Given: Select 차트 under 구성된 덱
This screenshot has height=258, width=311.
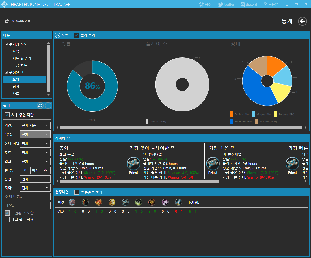Looking at the screenshot, I should pyautogui.click(x=16, y=93).
